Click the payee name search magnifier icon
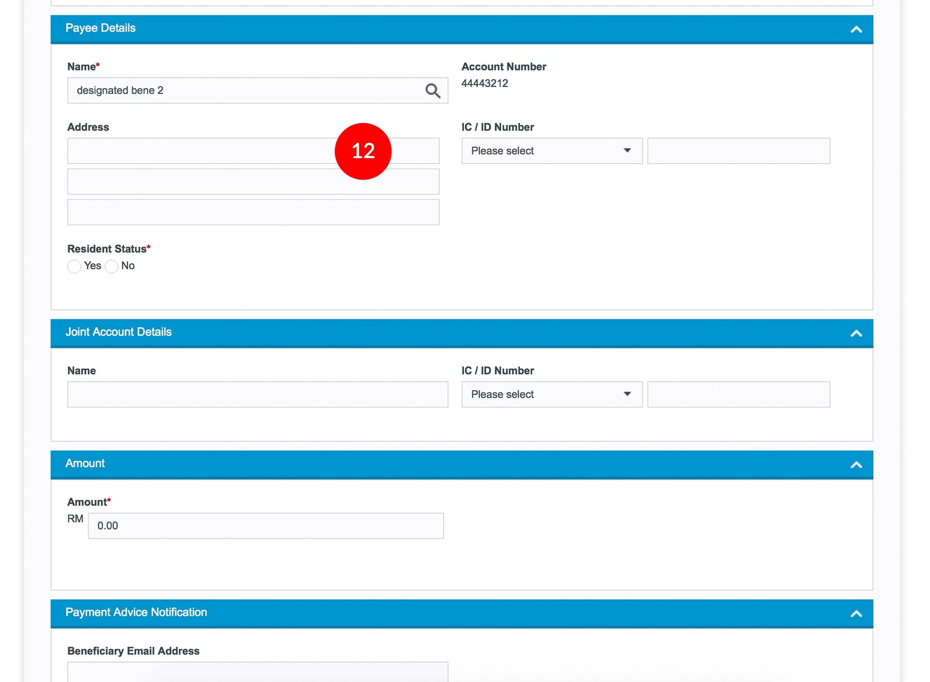Image resolution: width=930 pixels, height=682 pixels. pyautogui.click(x=432, y=91)
